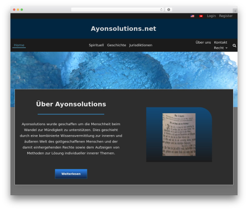Click the round browser extension icon
The height and width of the screenshot is (210, 248).
(x=169, y=10)
